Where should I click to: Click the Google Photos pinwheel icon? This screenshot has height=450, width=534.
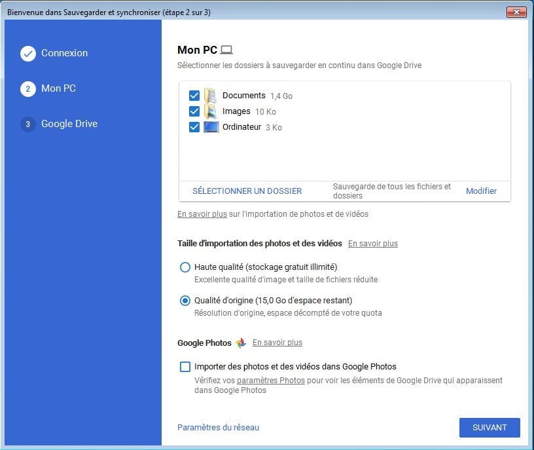[241, 343]
